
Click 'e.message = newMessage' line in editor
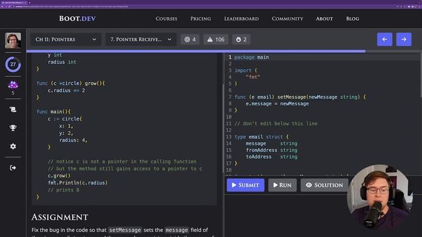click(277, 104)
